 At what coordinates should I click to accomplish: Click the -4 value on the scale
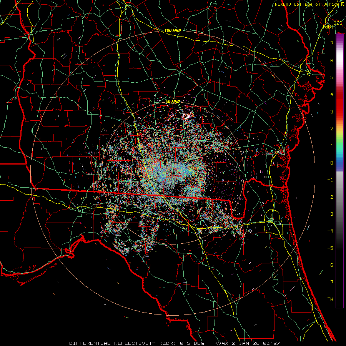(x=330, y=231)
